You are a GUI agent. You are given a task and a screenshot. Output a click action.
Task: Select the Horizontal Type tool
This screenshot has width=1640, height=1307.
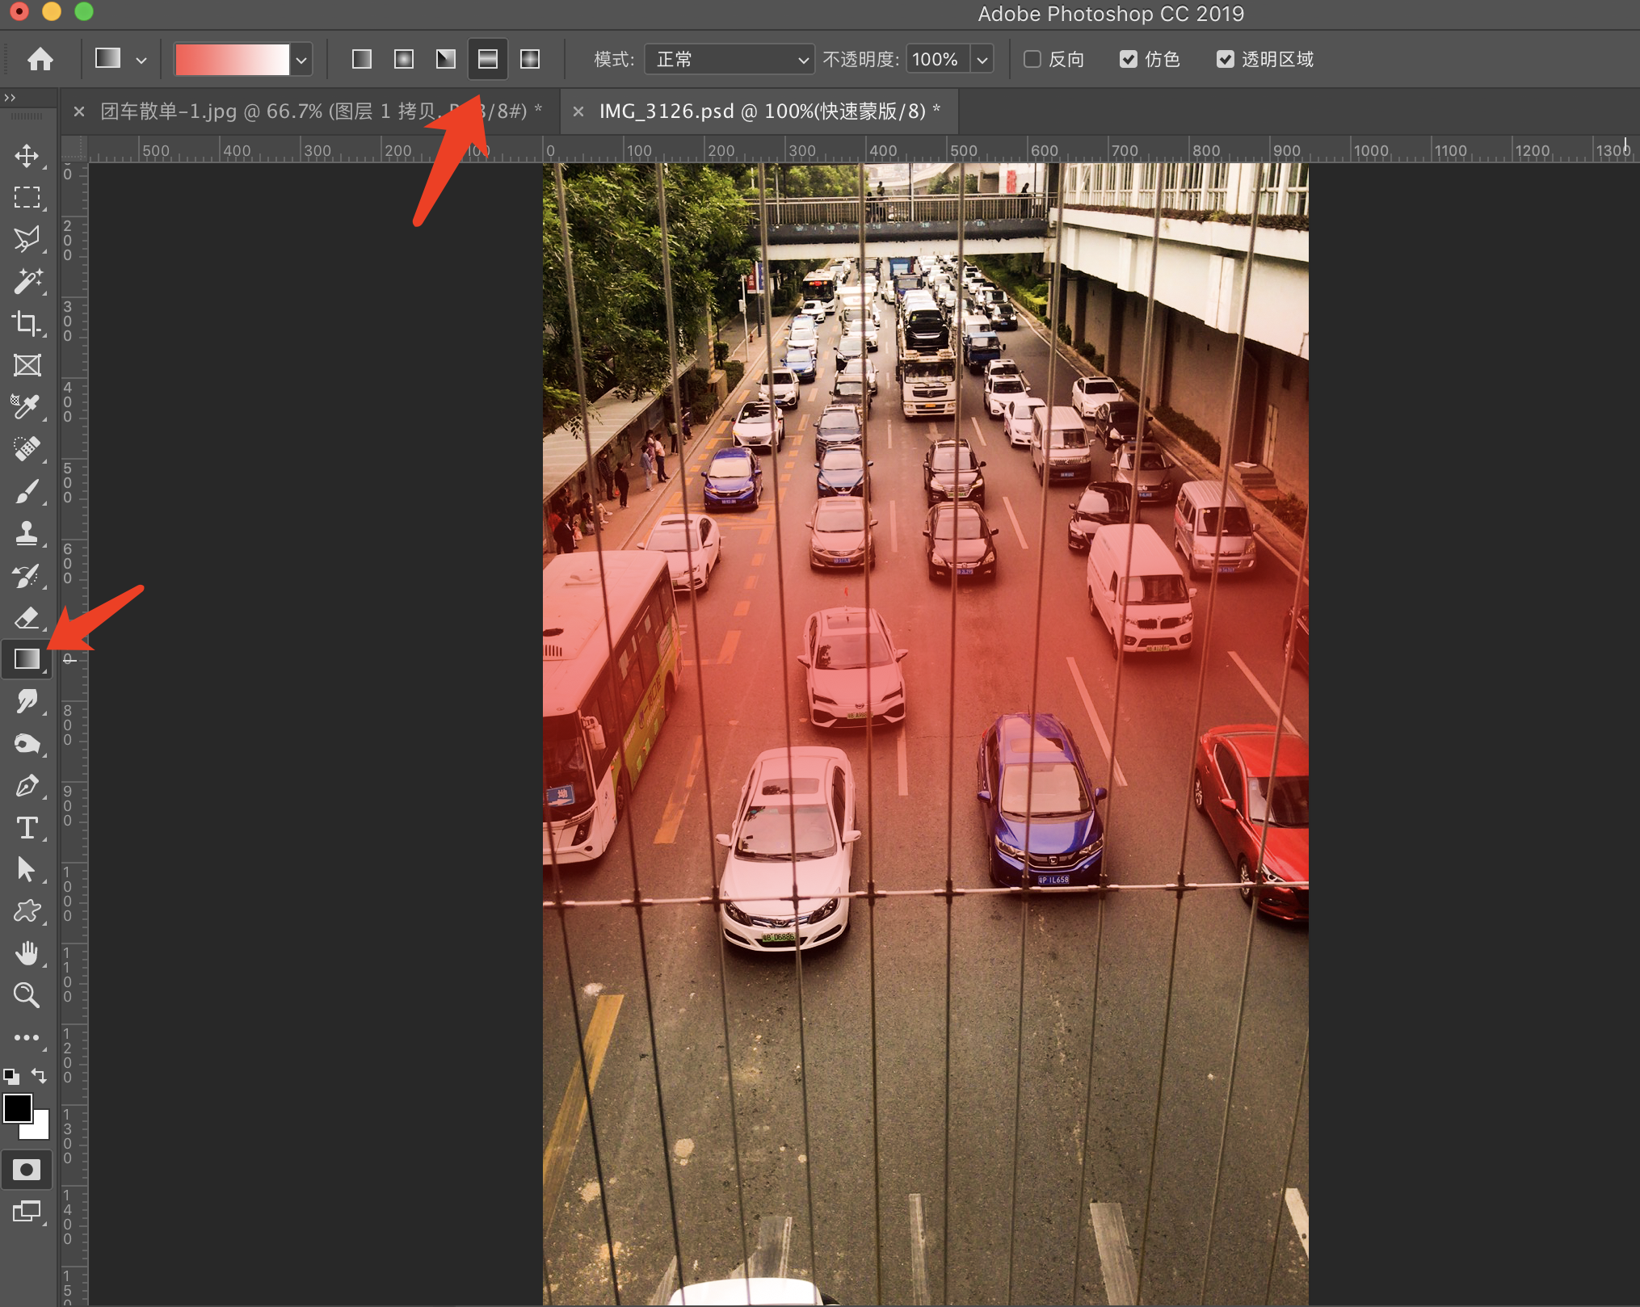27,828
